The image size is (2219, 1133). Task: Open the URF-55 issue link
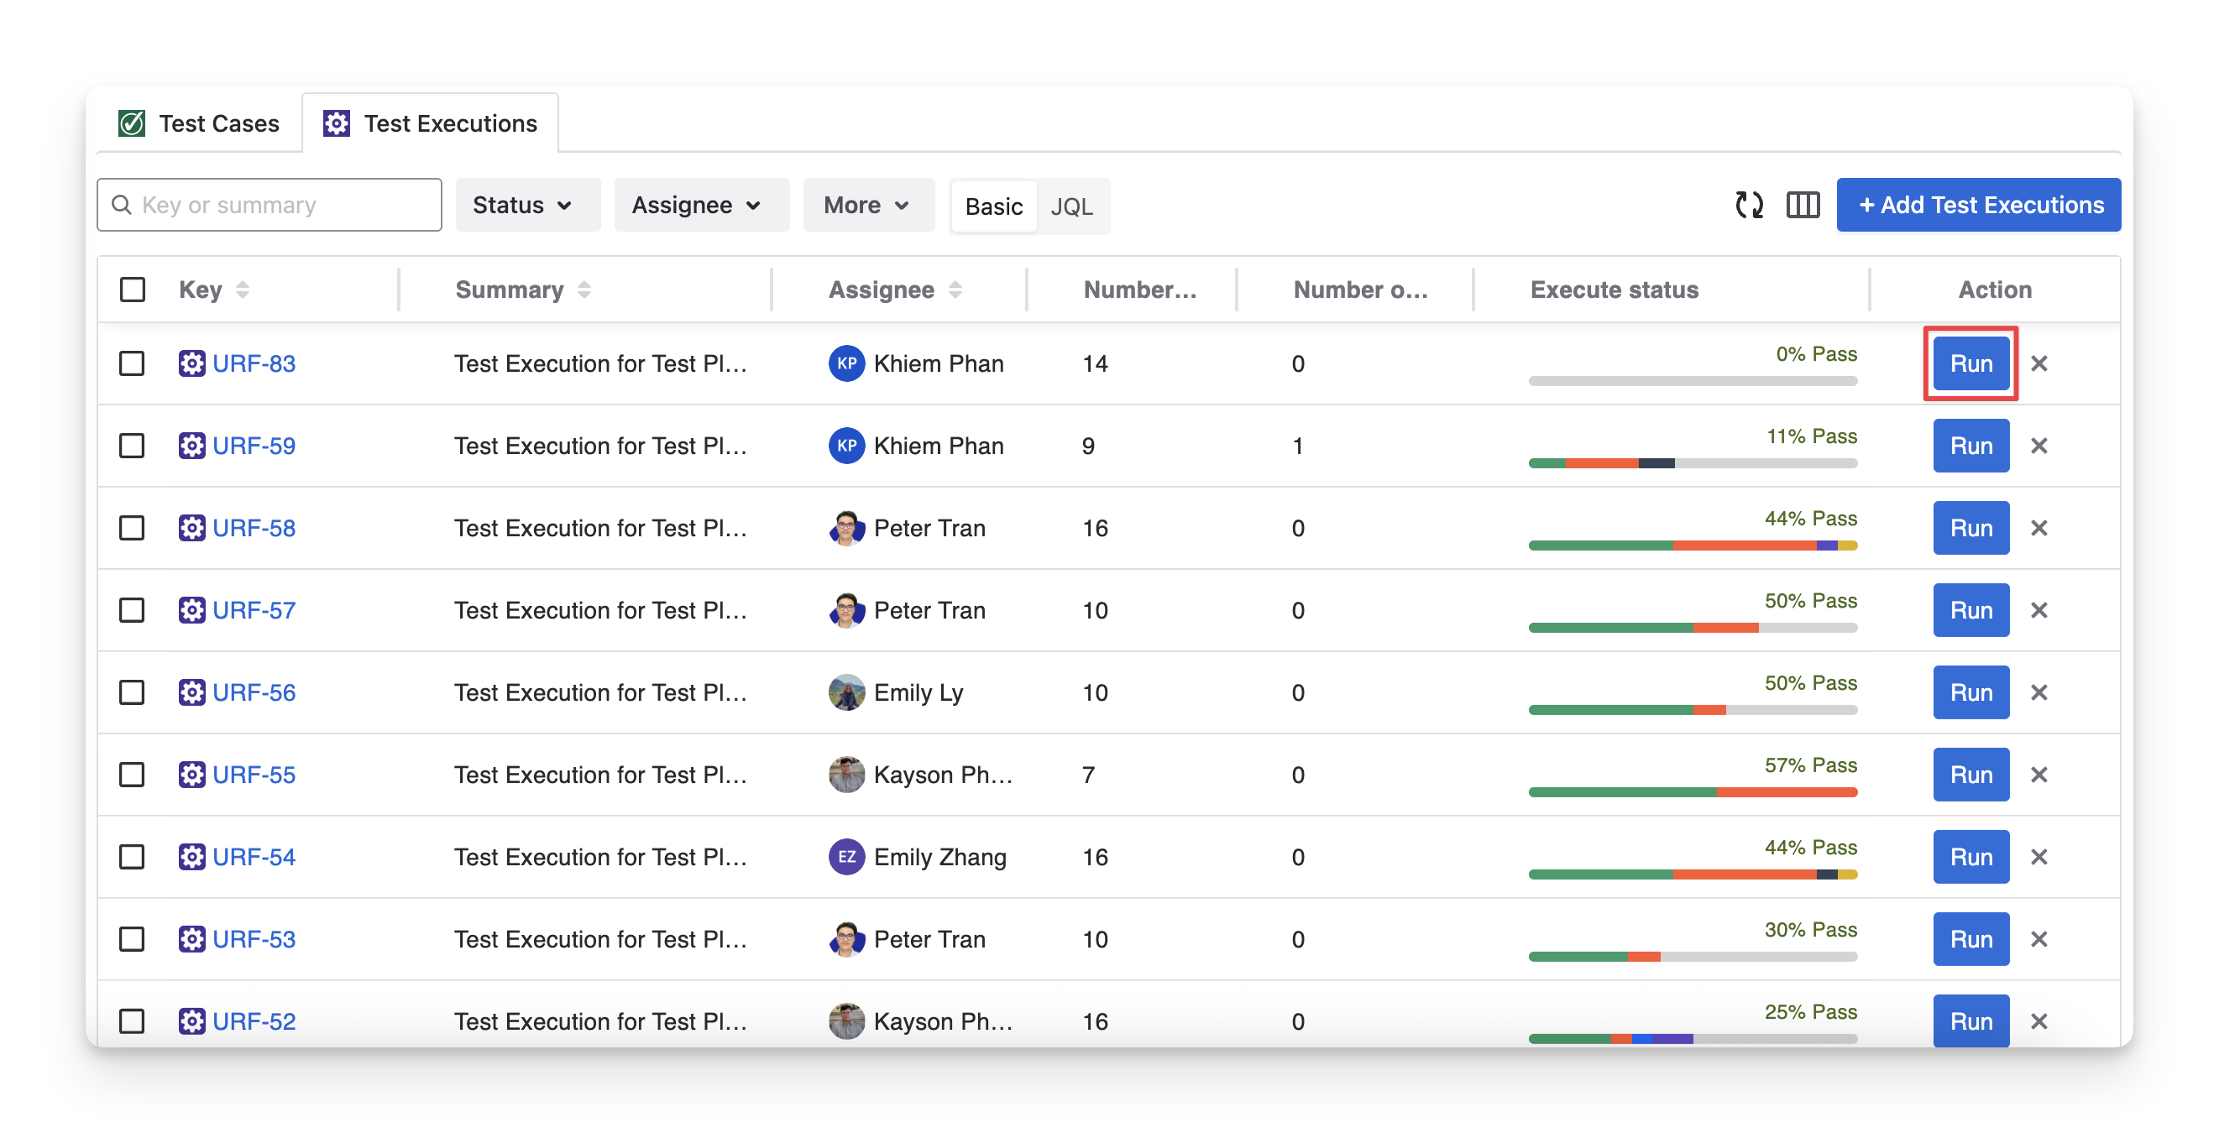tap(254, 775)
